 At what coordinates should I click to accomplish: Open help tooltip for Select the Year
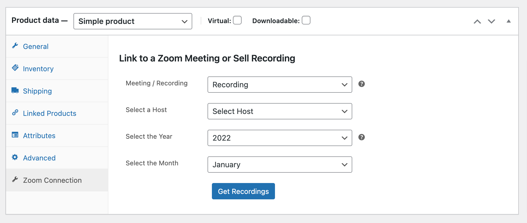point(362,137)
